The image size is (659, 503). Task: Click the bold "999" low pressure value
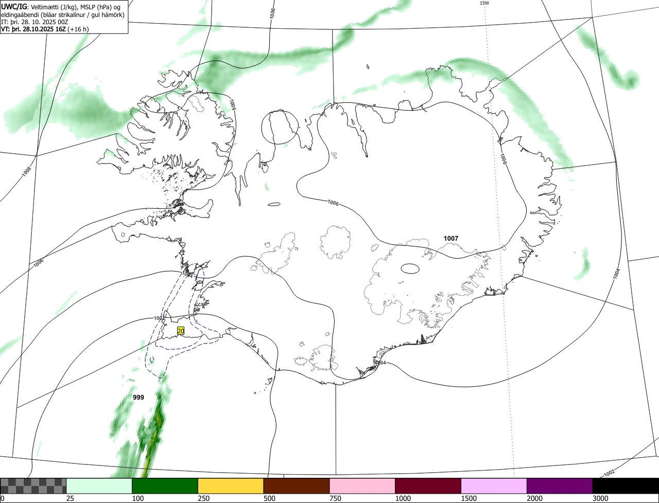point(138,398)
